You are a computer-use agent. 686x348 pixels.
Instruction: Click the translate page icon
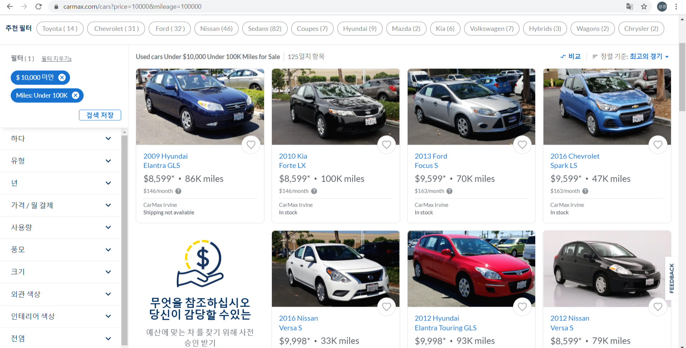[630, 6]
